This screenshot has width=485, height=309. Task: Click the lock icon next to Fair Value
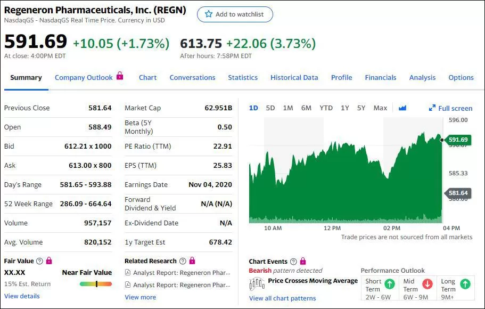click(x=49, y=261)
